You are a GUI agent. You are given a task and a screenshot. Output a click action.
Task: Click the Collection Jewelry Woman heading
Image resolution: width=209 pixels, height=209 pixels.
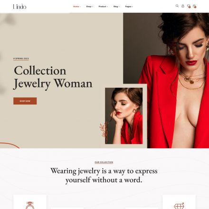(x=53, y=77)
